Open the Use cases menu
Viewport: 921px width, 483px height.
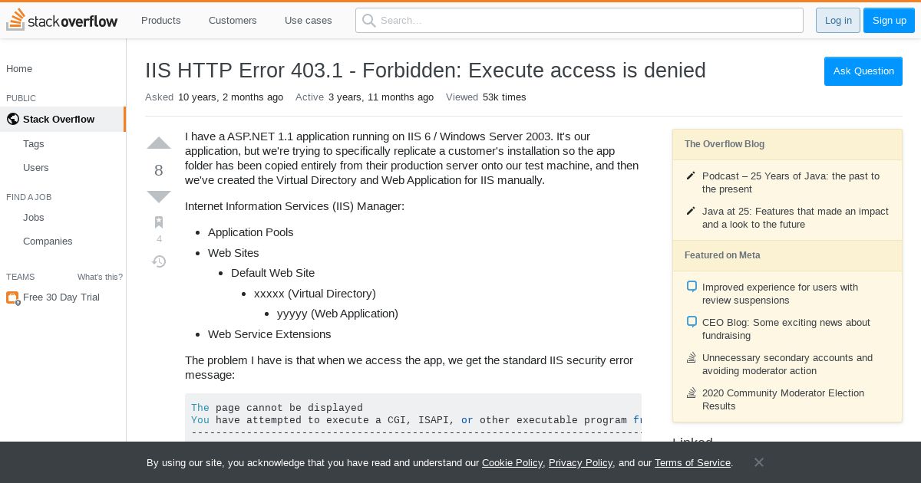tap(309, 21)
